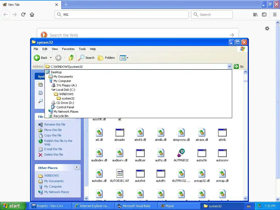
Task: Select the atmpvcno.dll file icon
Action: pos(181,133)
